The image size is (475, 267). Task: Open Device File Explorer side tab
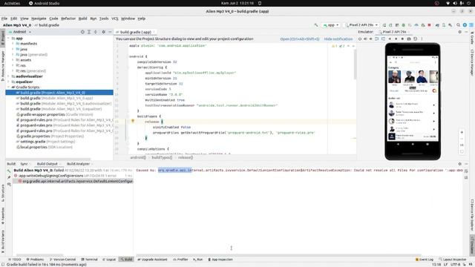pyautogui.click(x=472, y=214)
